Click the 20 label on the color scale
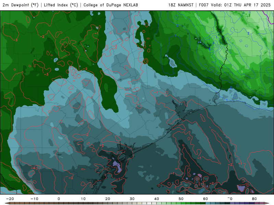Image resolution: width=274 pixels, height=205 pixels. [x=108, y=199]
